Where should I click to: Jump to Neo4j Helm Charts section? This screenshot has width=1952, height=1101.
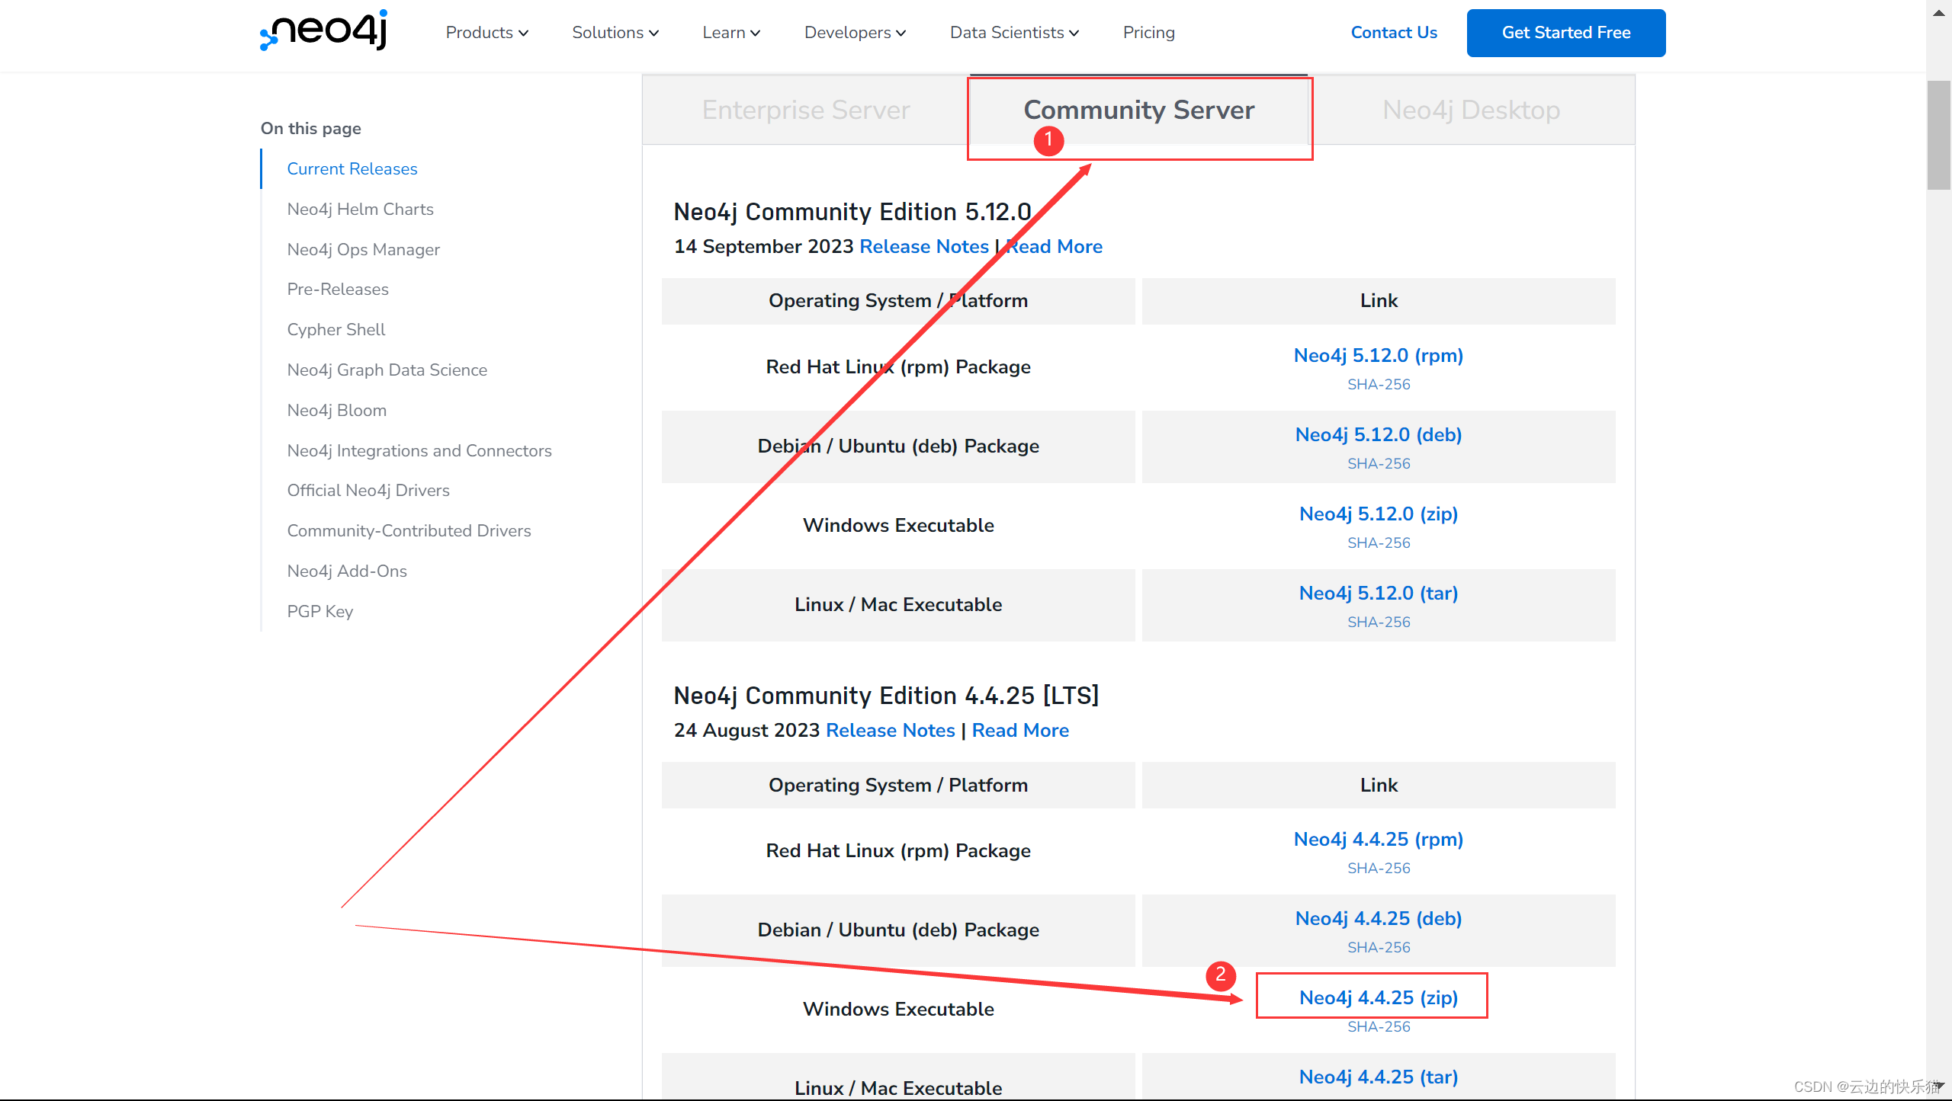360,209
